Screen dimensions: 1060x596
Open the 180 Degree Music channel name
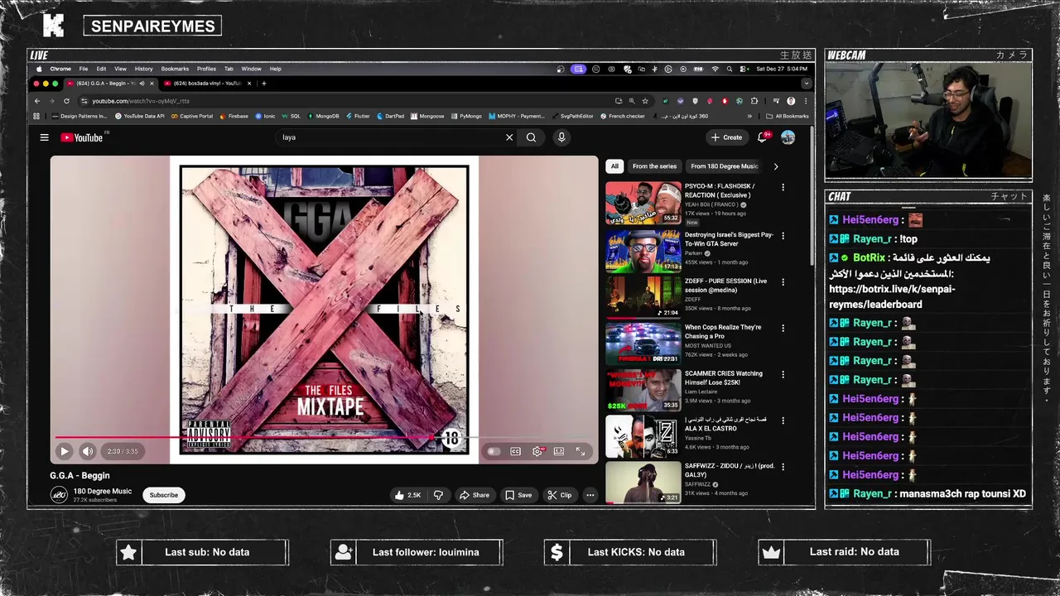tap(102, 491)
